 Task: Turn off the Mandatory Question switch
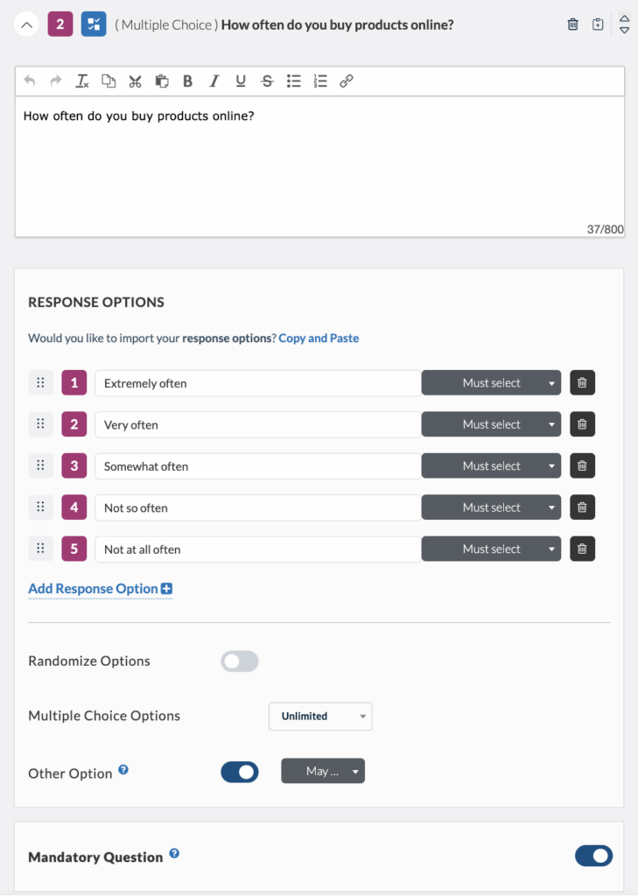tap(593, 856)
